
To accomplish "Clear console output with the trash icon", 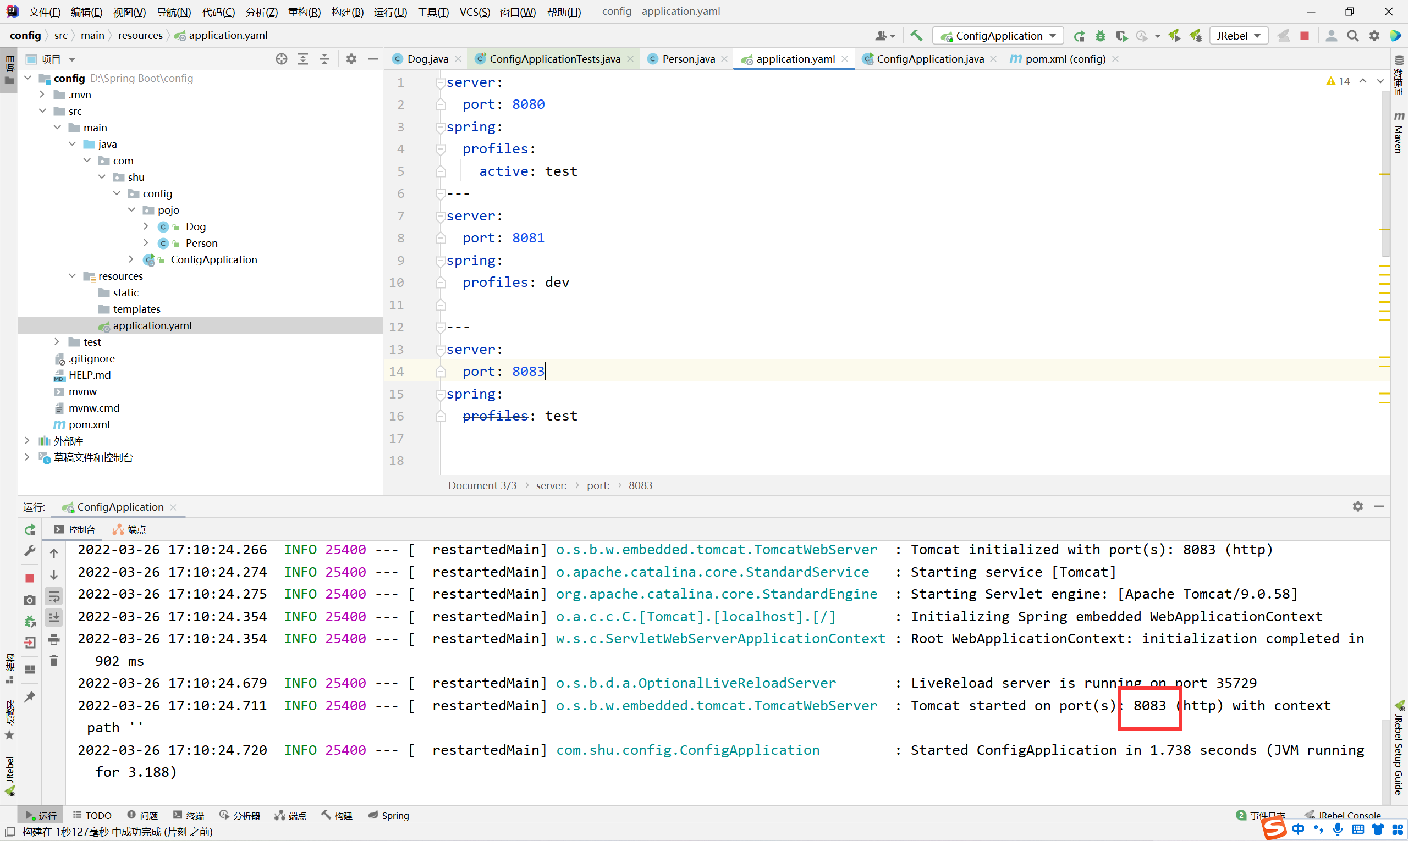I will [x=54, y=660].
